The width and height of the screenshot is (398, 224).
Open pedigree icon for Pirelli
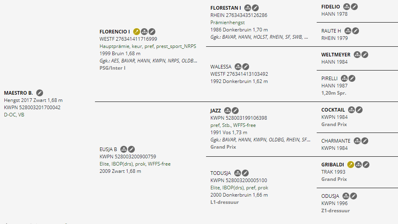point(344,78)
